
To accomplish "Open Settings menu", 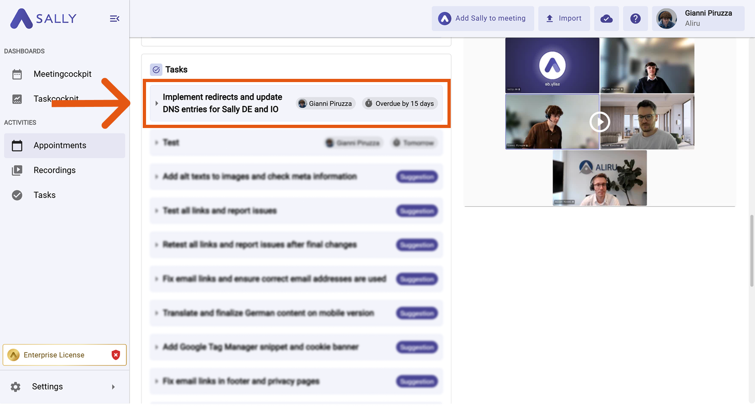I will (65, 386).
